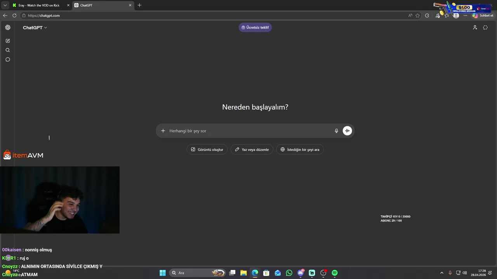The height and width of the screenshot is (279, 497).
Task: Open Spotify from taskbar
Action: (x=335, y=273)
